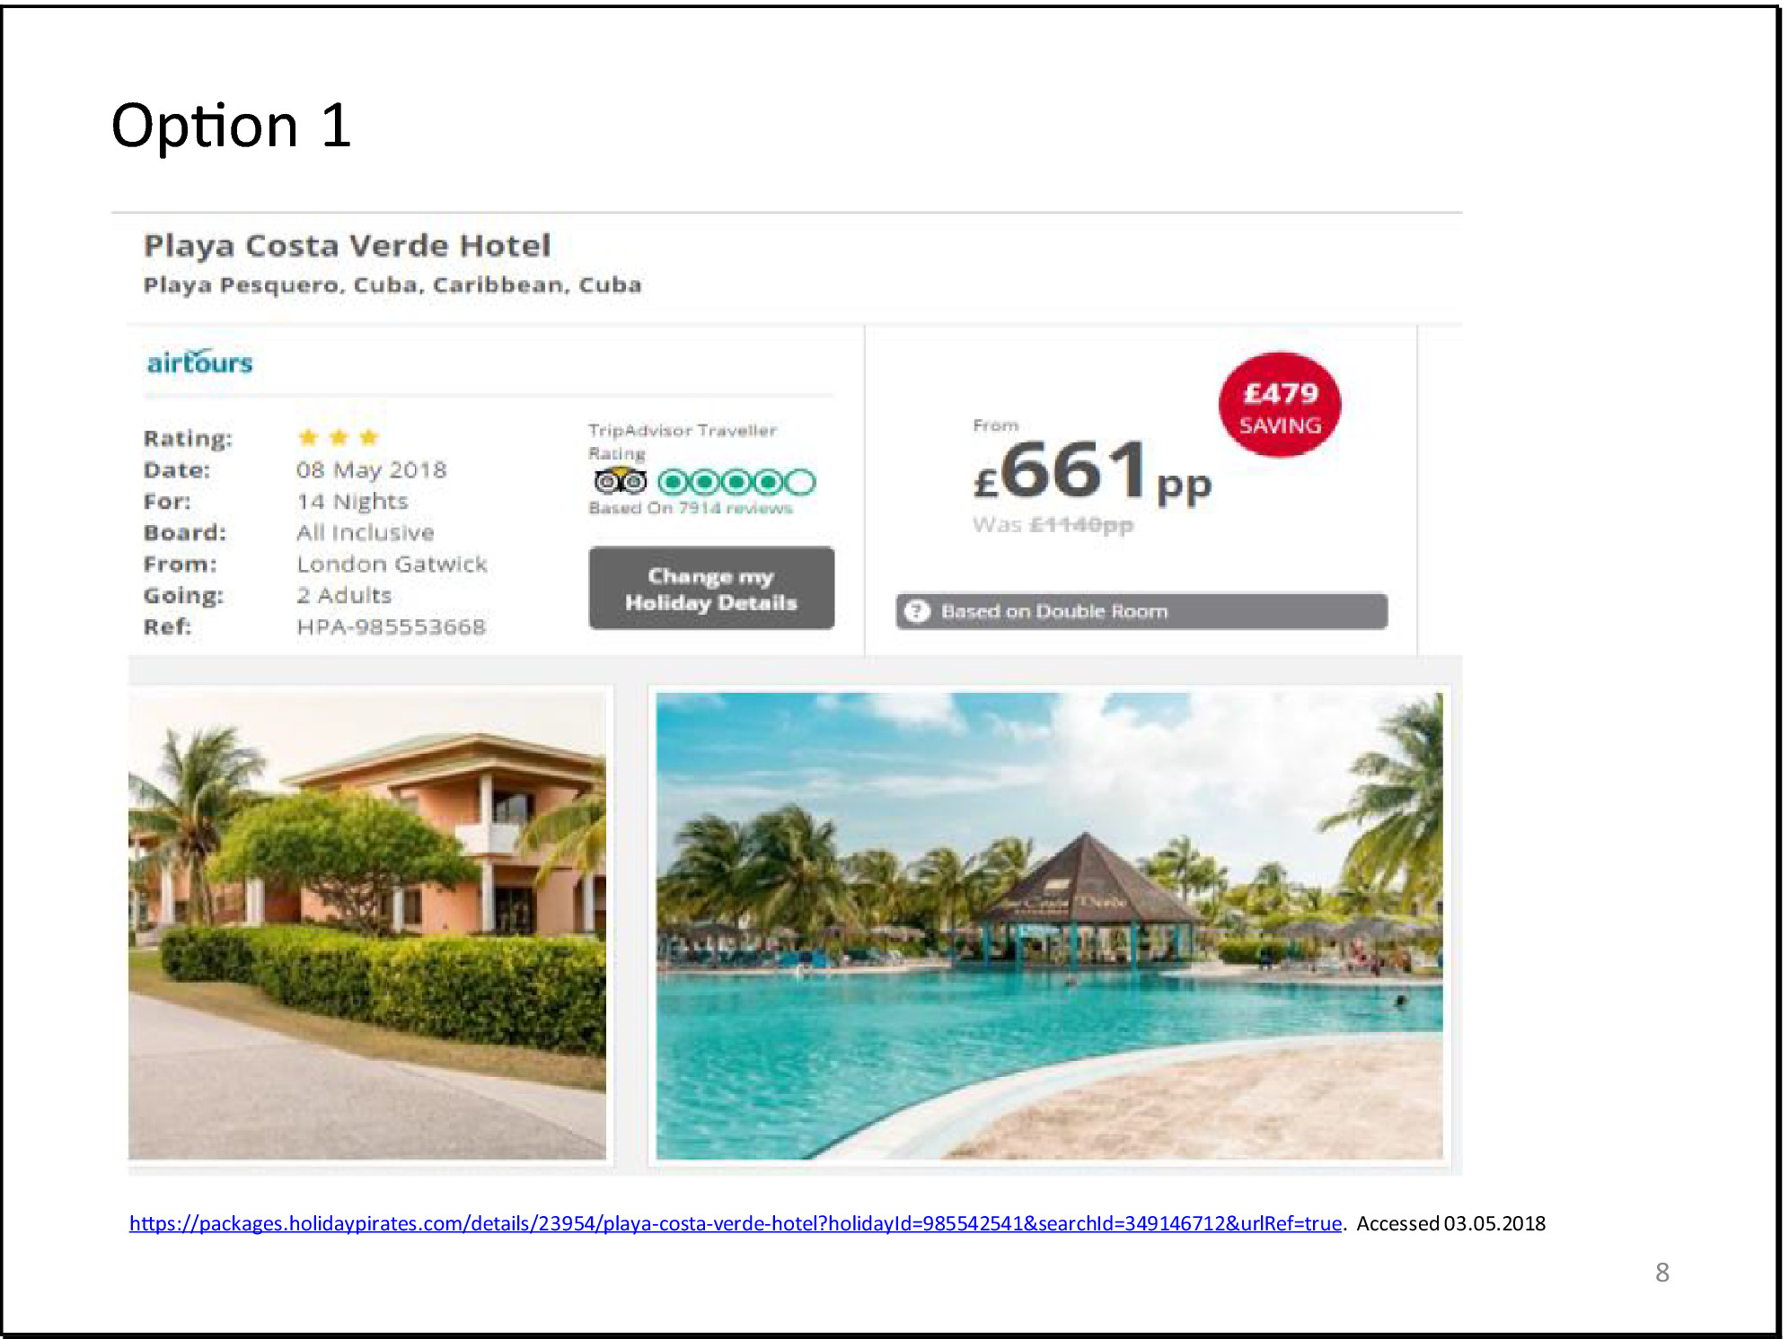Click the three gold rating stars

point(338,437)
